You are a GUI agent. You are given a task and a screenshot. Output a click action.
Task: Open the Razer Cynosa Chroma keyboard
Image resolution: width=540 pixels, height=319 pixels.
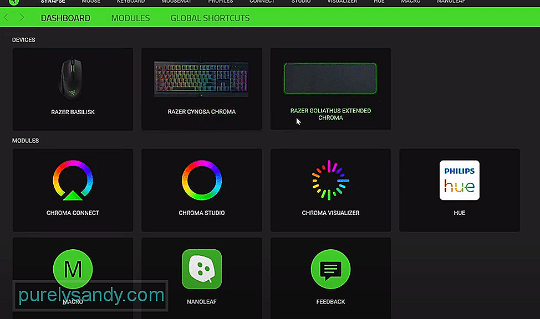[x=202, y=89]
